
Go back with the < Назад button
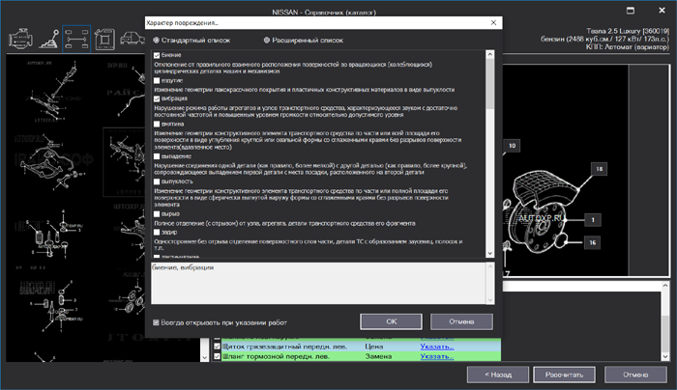(498, 375)
